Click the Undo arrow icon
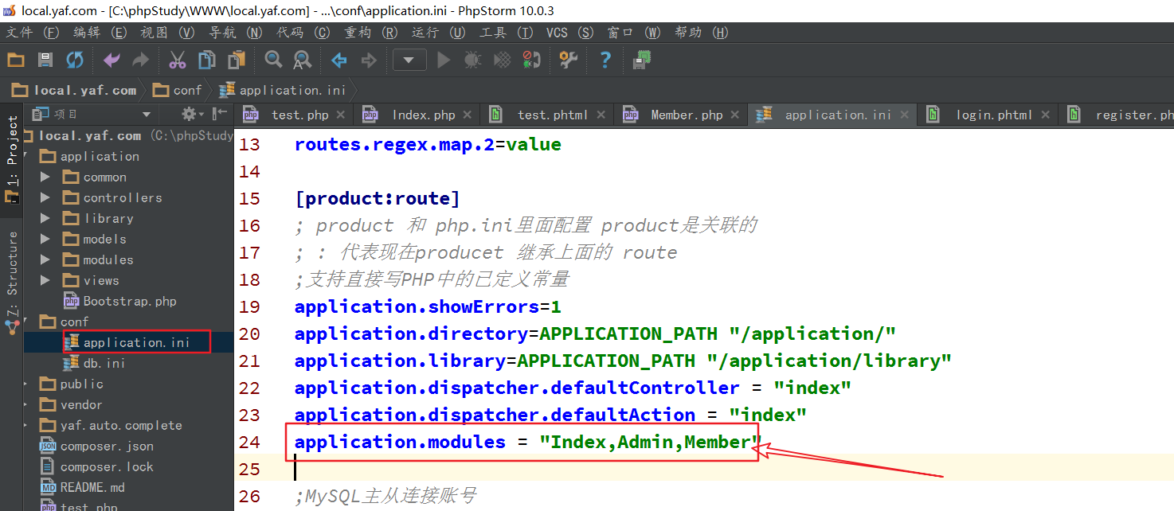The height and width of the screenshot is (511, 1174). [x=112, y=60]
